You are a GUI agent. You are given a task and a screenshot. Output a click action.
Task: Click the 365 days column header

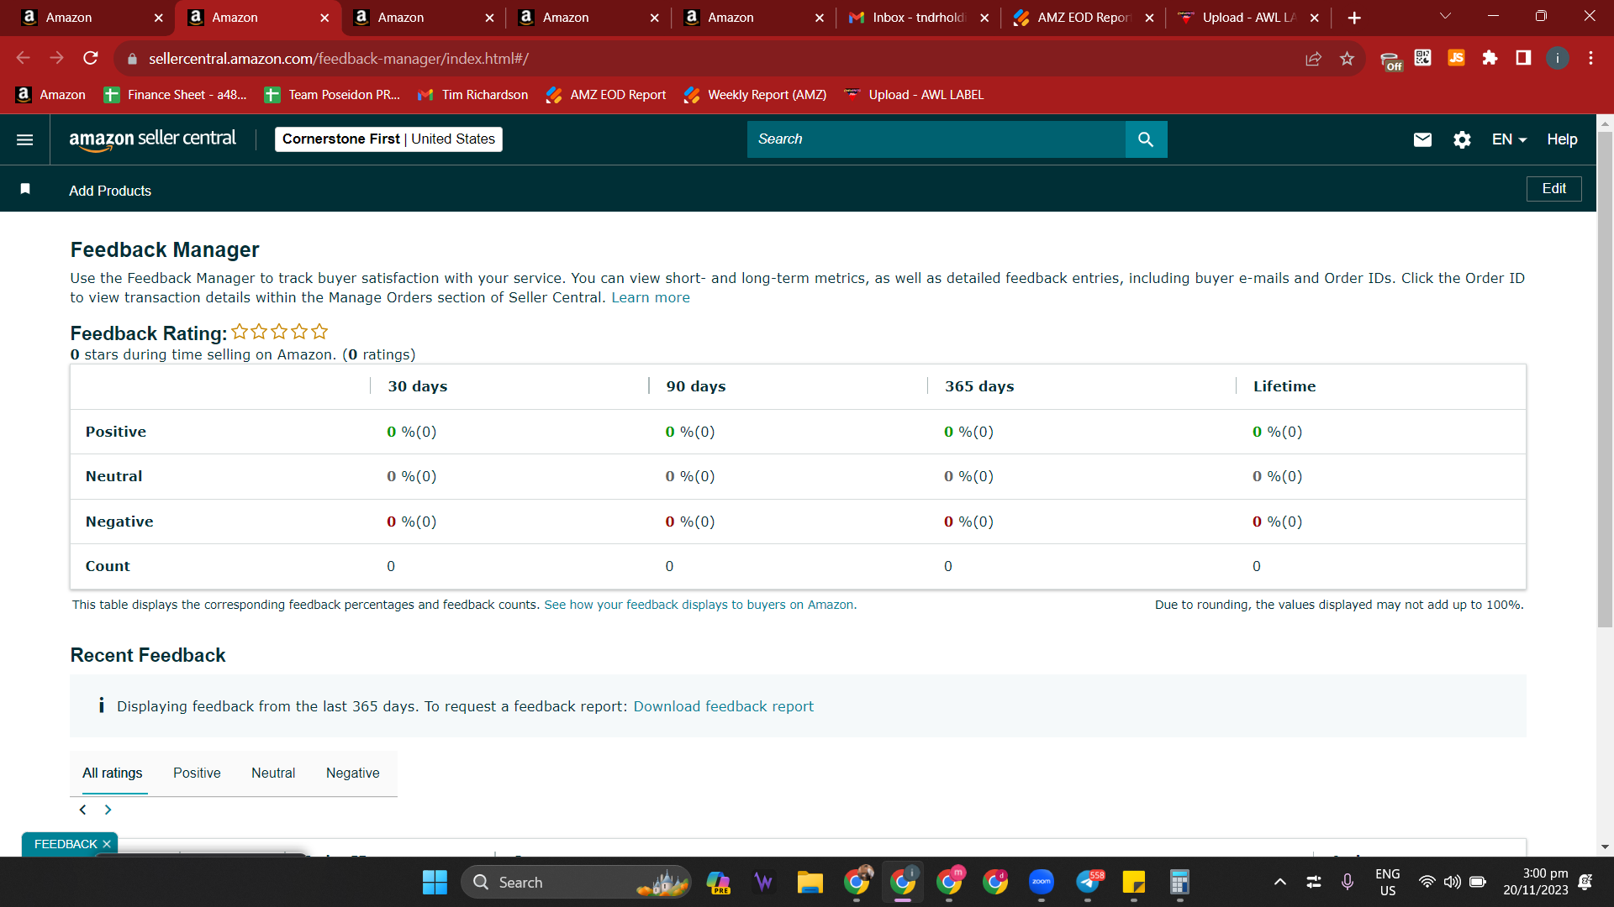tap(979, 386)
